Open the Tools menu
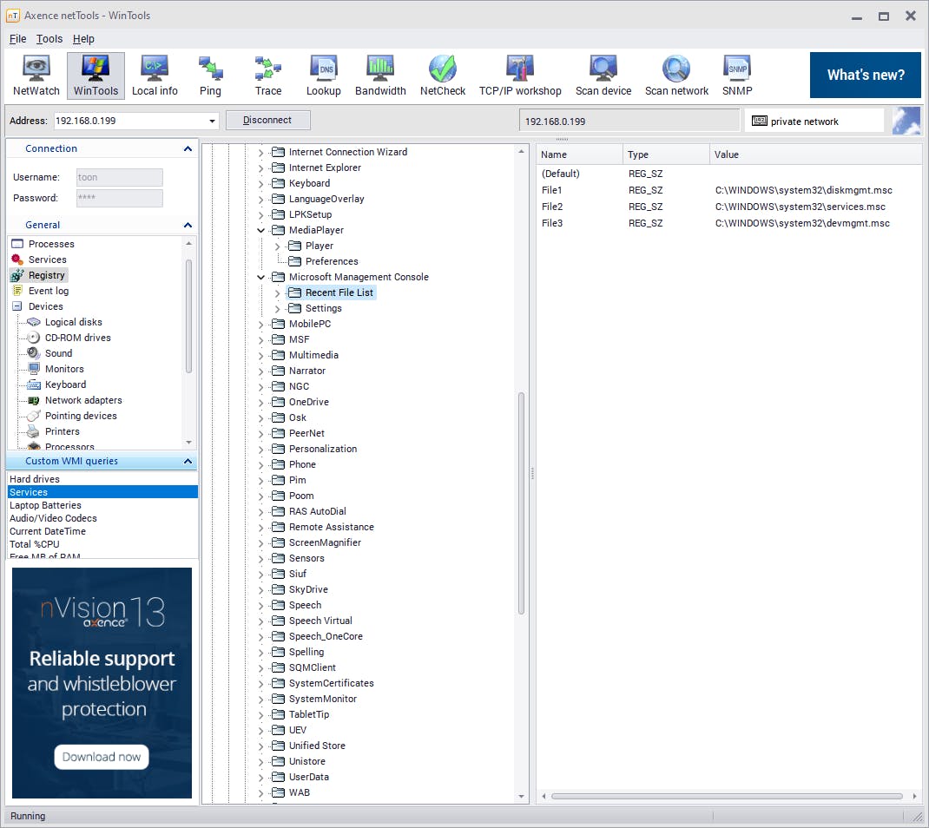The image size is (929, 828). pos(49,39)
